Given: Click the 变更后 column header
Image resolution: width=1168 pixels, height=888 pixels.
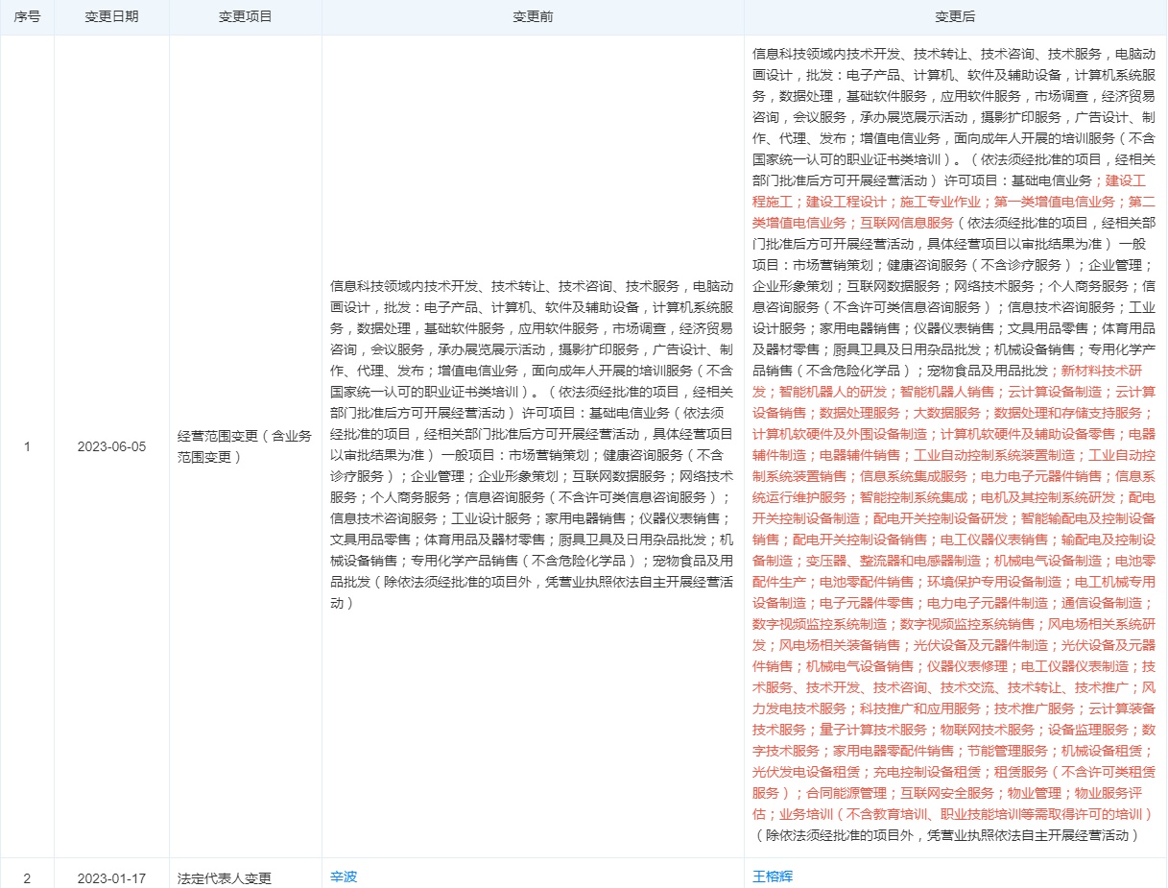Looking at the screenshot, I should coord(955,17).
